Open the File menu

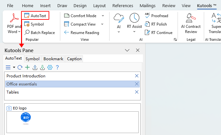pos(10,6)
